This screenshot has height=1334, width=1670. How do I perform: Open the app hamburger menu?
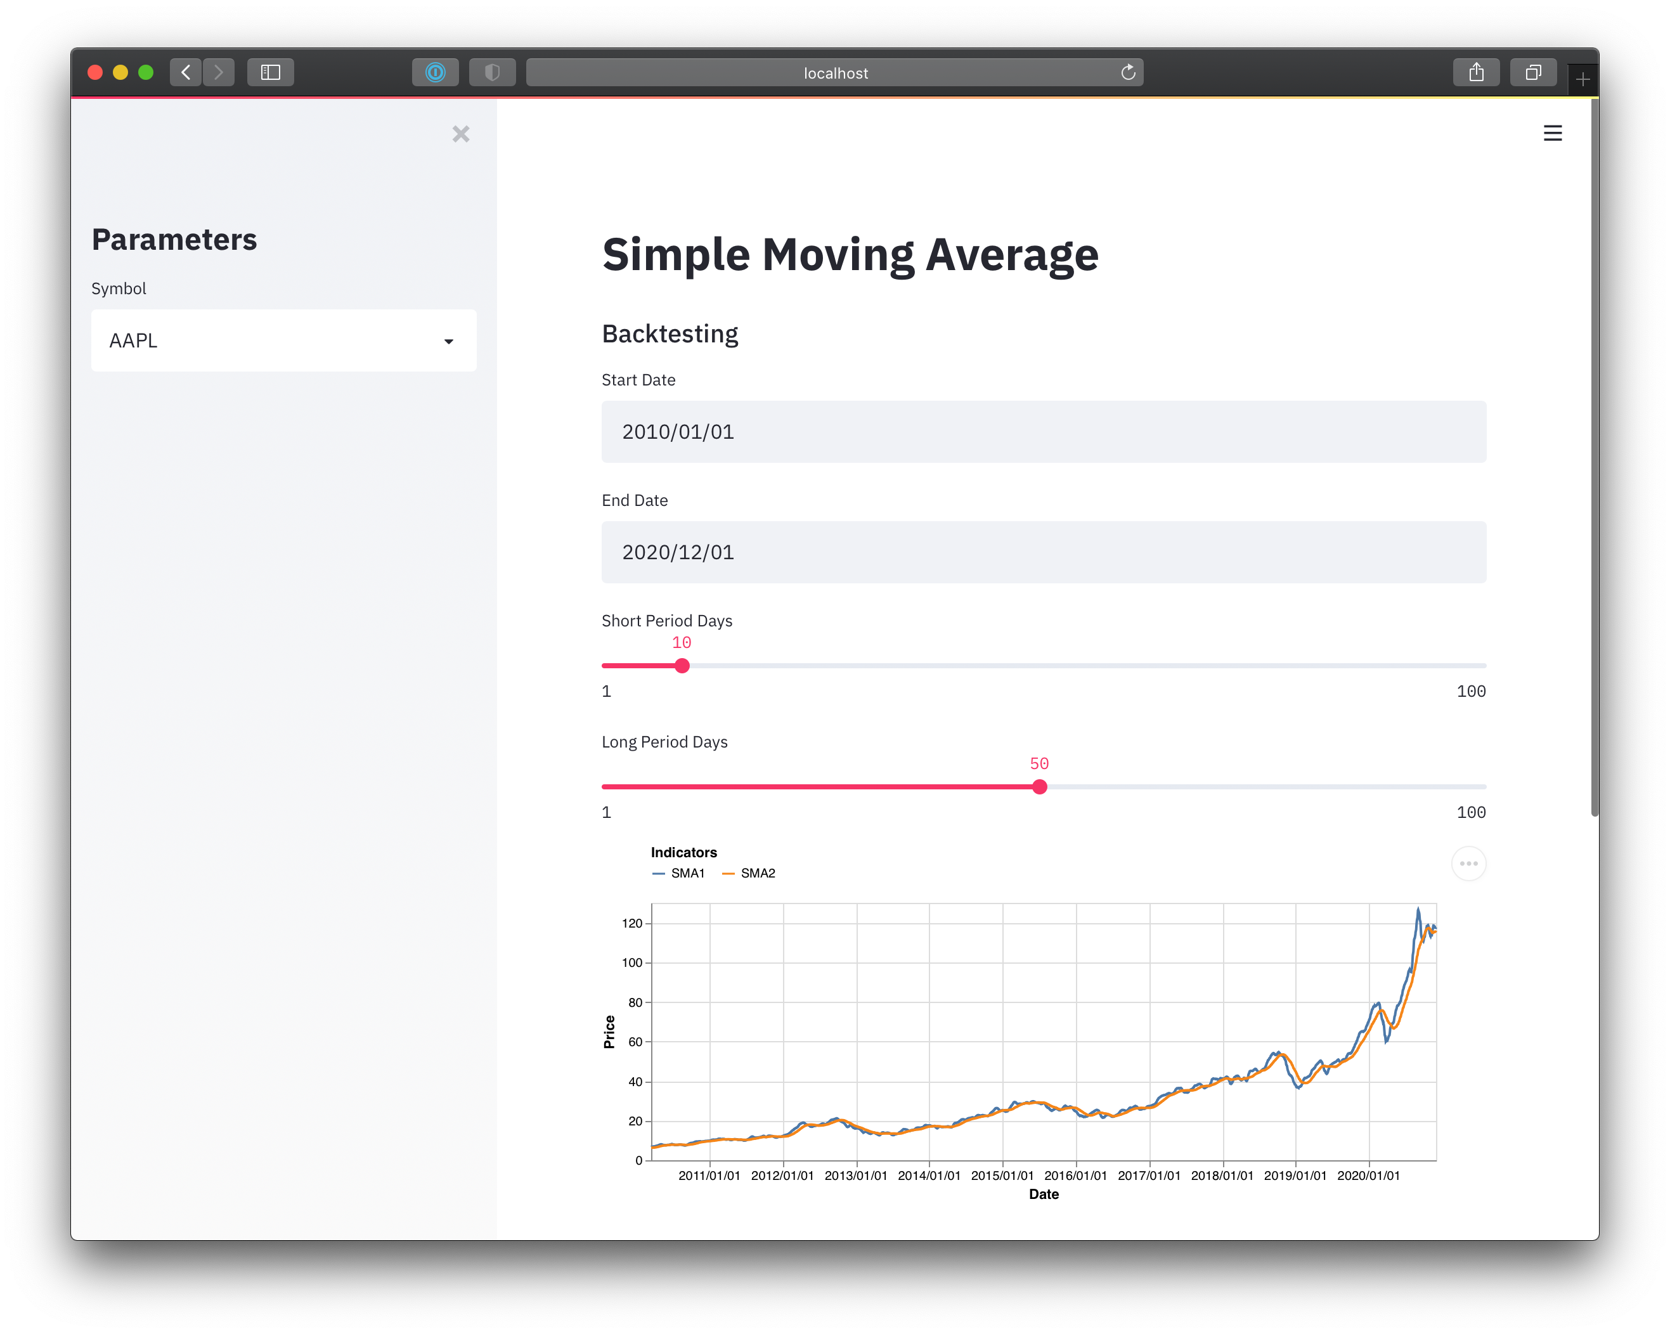point(1552,133)
